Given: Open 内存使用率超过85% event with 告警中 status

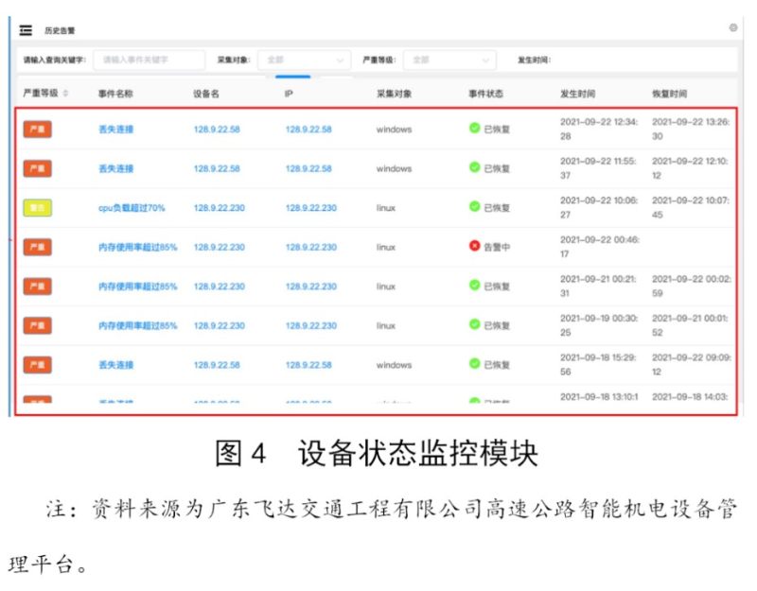Looking at the screenshot, I should pyautogui.click(x=137, y=247).
